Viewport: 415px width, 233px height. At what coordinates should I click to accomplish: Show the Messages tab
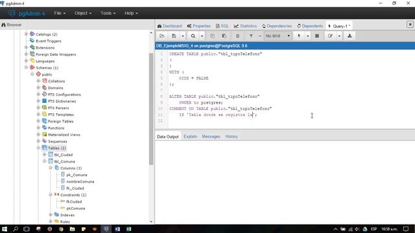click(211, 137)
